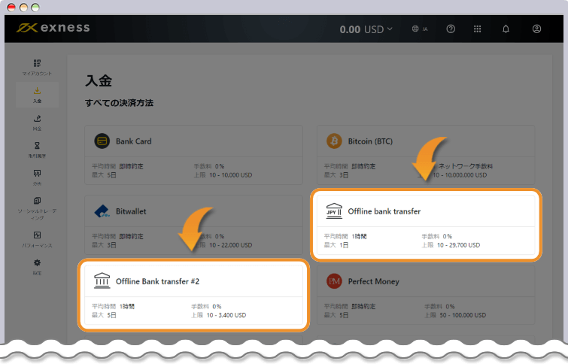Click the 10 - 3,400 USD limit text
The height and width of the screenshot is (364, 568).
tap(226, 315)
